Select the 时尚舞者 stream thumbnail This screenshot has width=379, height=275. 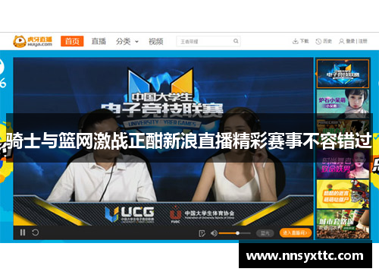point(343,164)
